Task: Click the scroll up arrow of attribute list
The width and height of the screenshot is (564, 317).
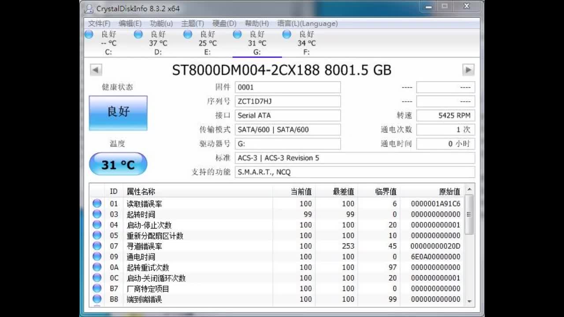Action: pyautogui.click(x=469, y=190)
